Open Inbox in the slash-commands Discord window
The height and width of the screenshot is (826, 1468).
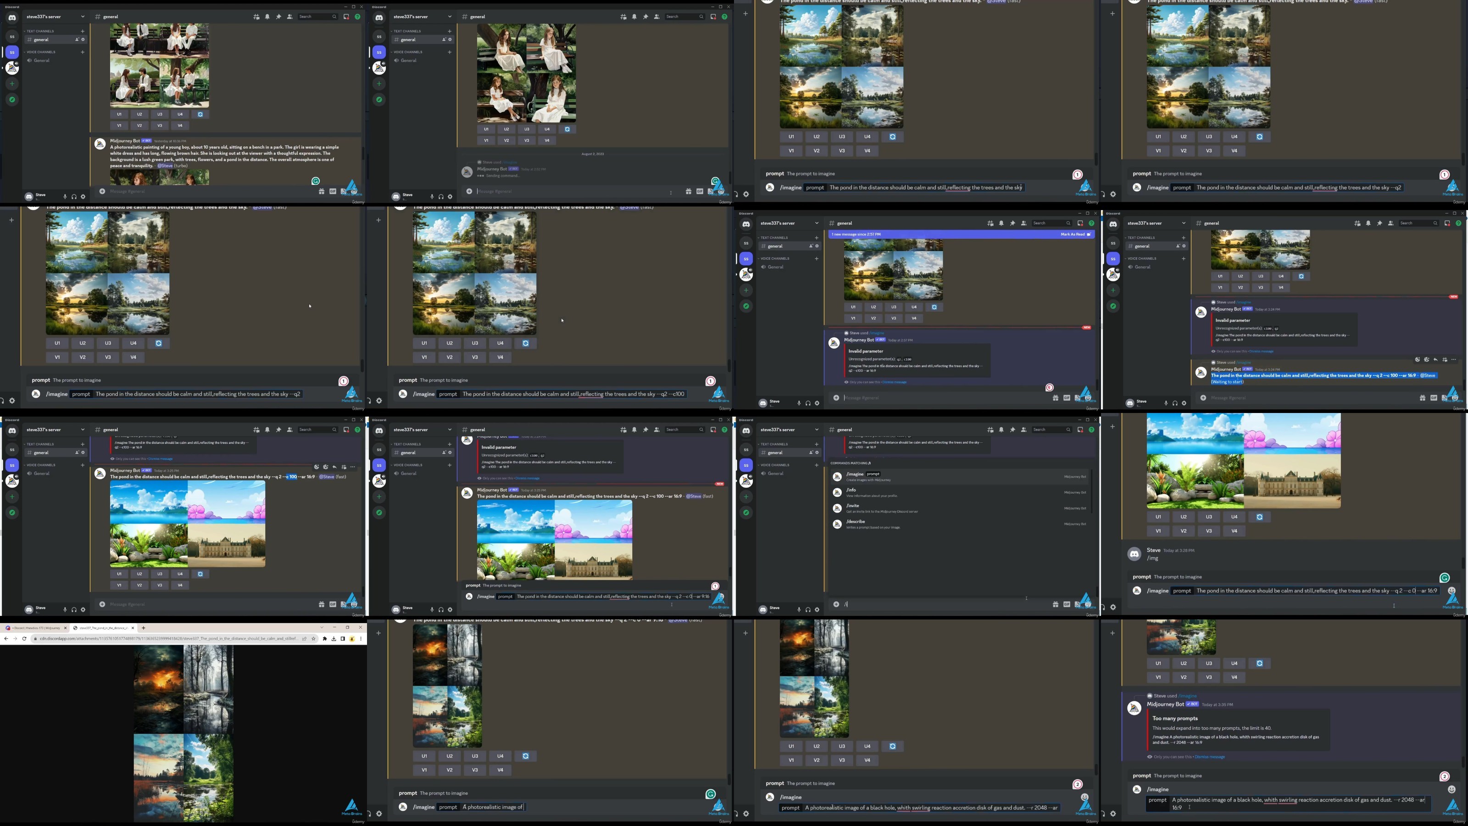pos(1080,429)
